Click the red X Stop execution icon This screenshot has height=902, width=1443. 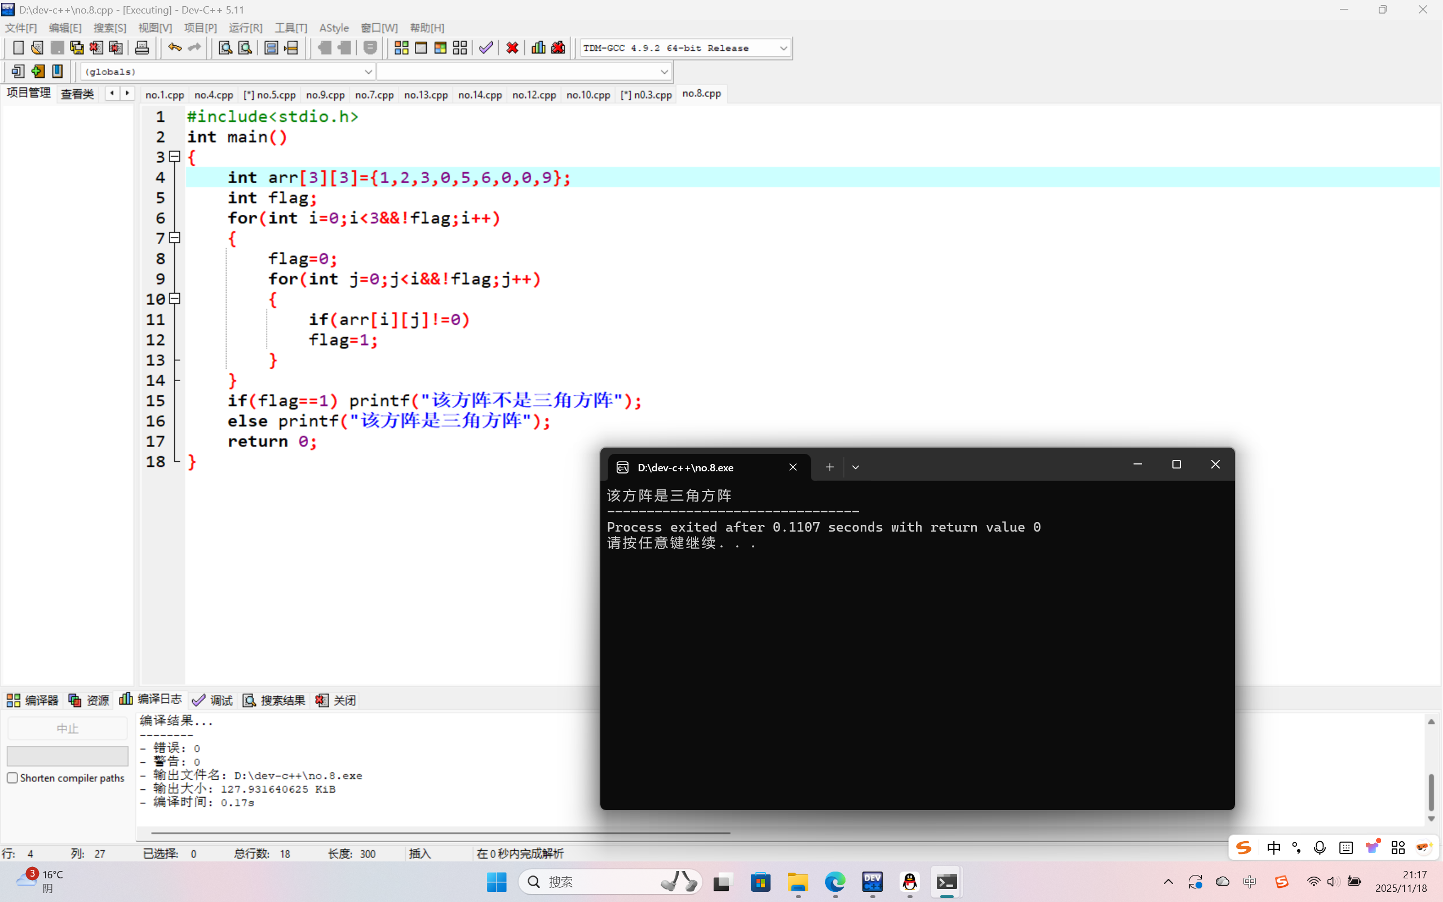(x=512, y=48)
